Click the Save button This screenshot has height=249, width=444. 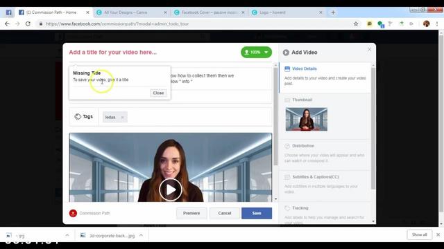pos(257,213)
